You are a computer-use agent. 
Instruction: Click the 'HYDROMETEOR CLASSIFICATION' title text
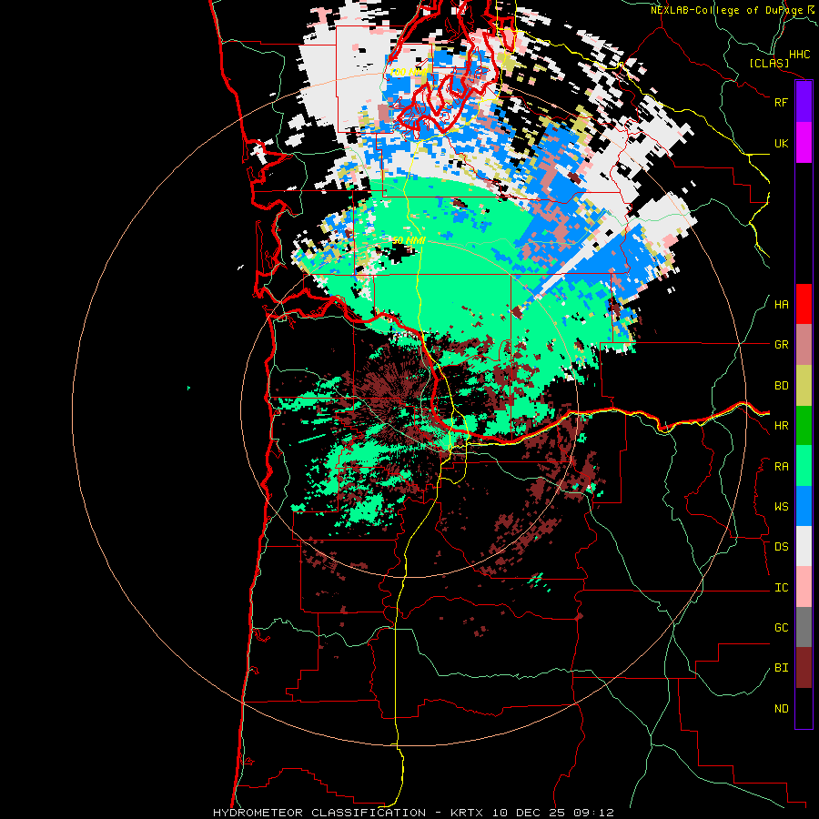pos(319,813)
